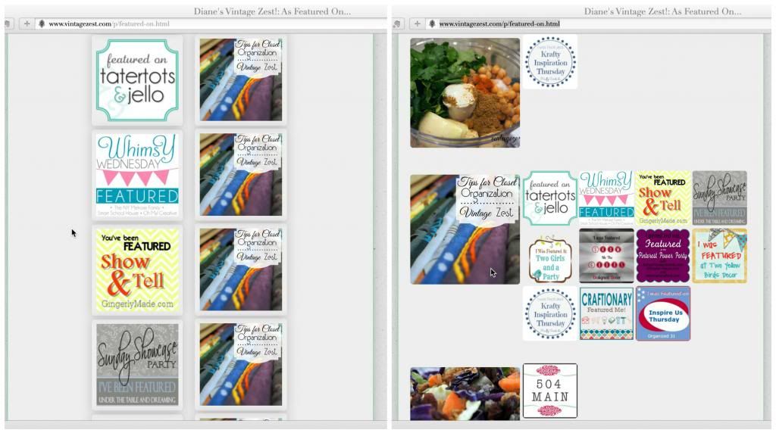The height and width of the screenshot is (433, 776).
Task: Open the large Sunday Showcase Party badge in left window
Action: pos(137,365)
